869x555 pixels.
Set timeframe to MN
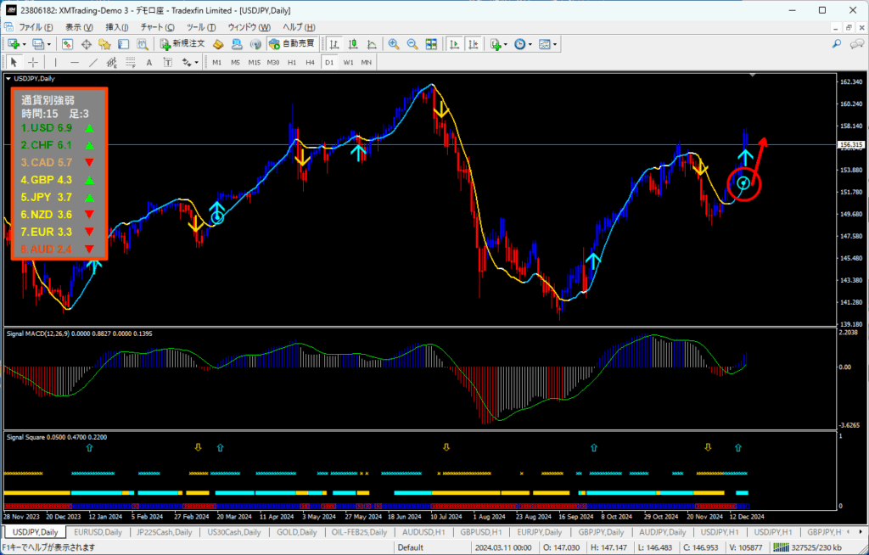pos(367,63)
